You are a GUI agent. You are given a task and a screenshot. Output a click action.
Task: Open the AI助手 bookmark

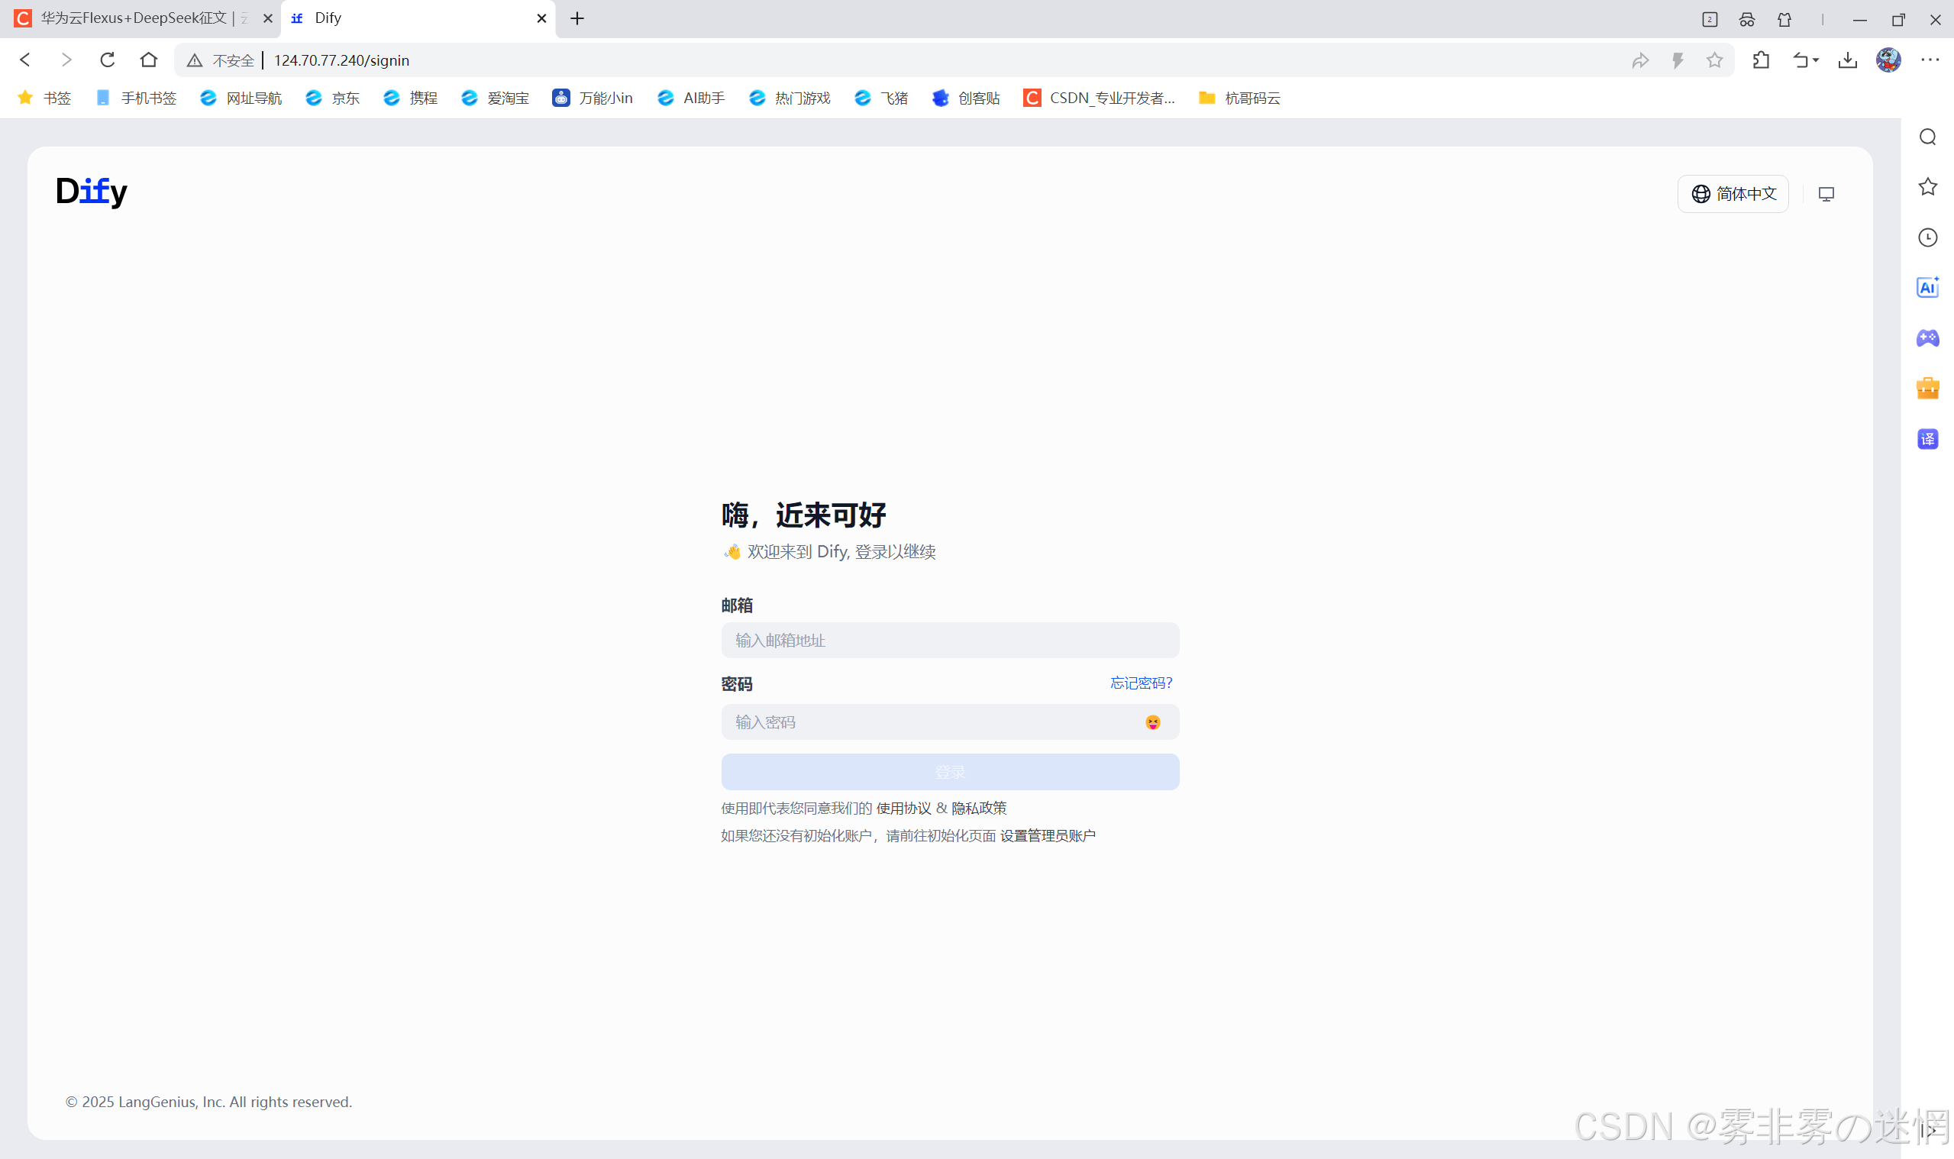coord(691,98)
